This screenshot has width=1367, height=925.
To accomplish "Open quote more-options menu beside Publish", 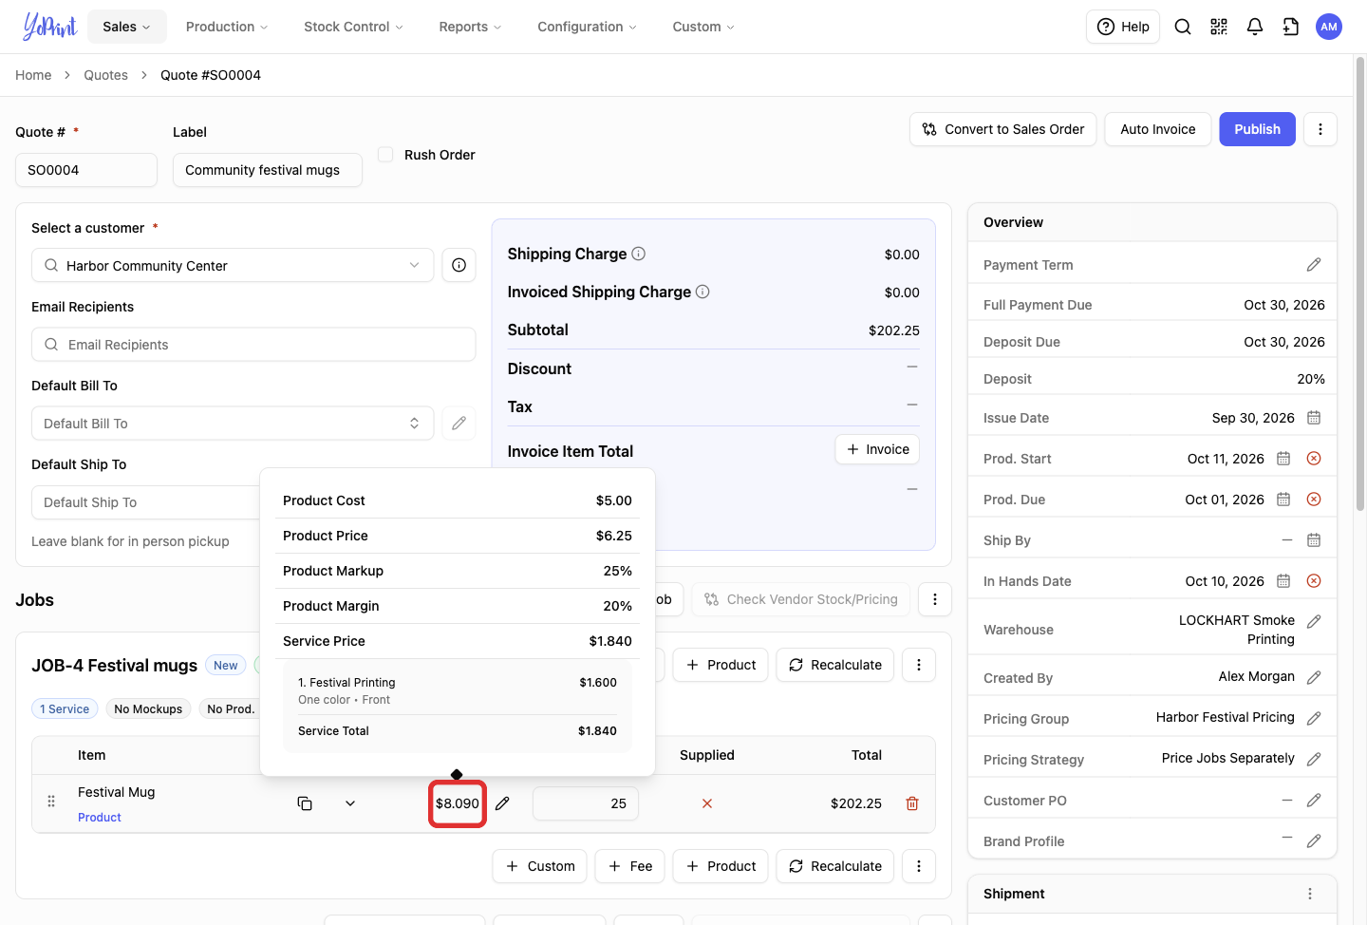I will click(1320, 129).
